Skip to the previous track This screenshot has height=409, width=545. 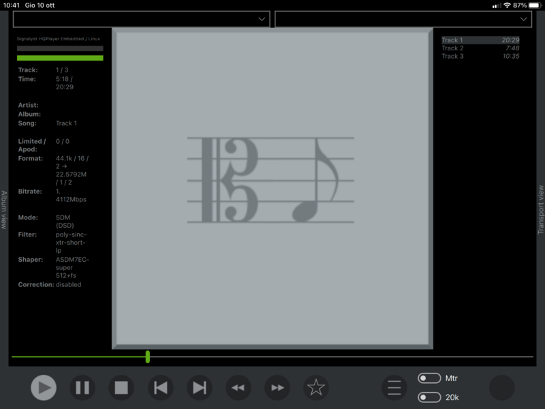pos(161,388)
